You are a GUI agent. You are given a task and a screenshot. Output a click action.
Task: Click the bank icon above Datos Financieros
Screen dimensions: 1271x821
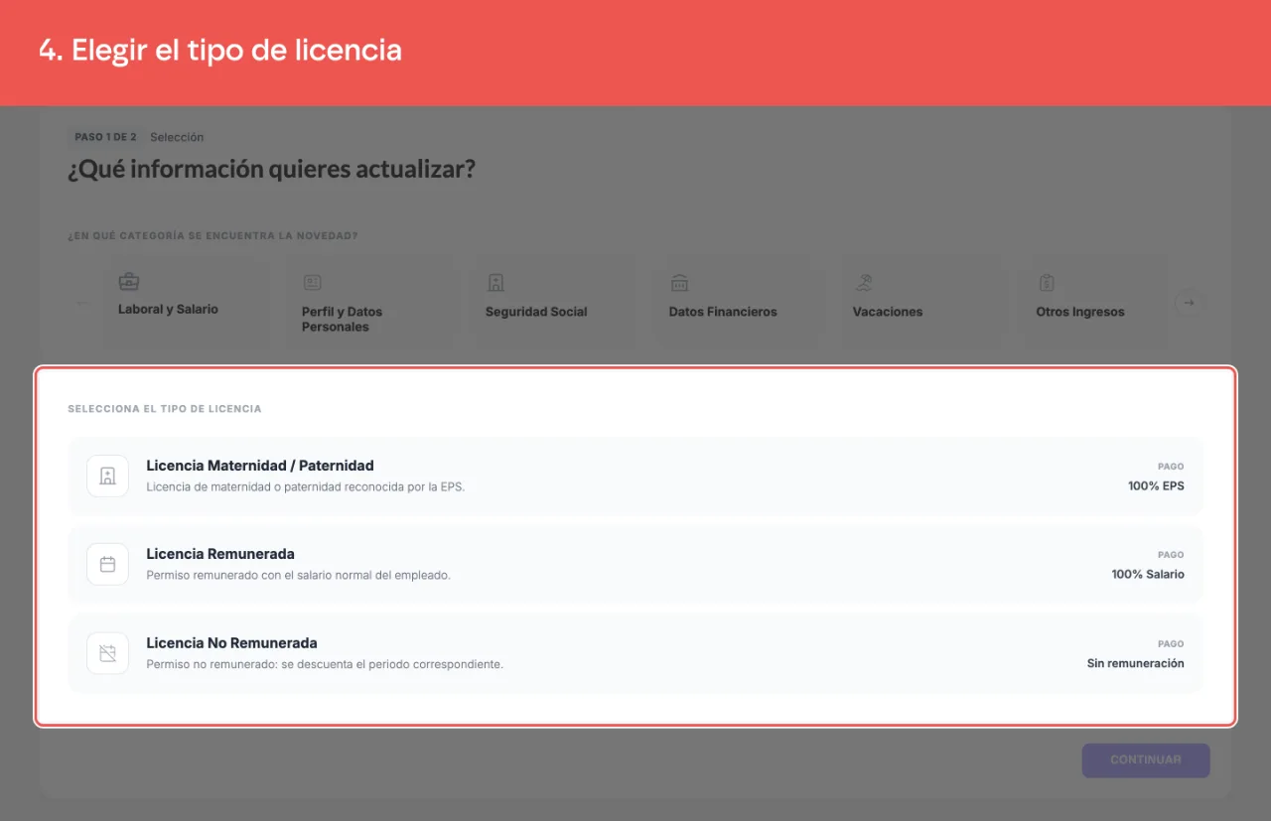tap(679, 283)
